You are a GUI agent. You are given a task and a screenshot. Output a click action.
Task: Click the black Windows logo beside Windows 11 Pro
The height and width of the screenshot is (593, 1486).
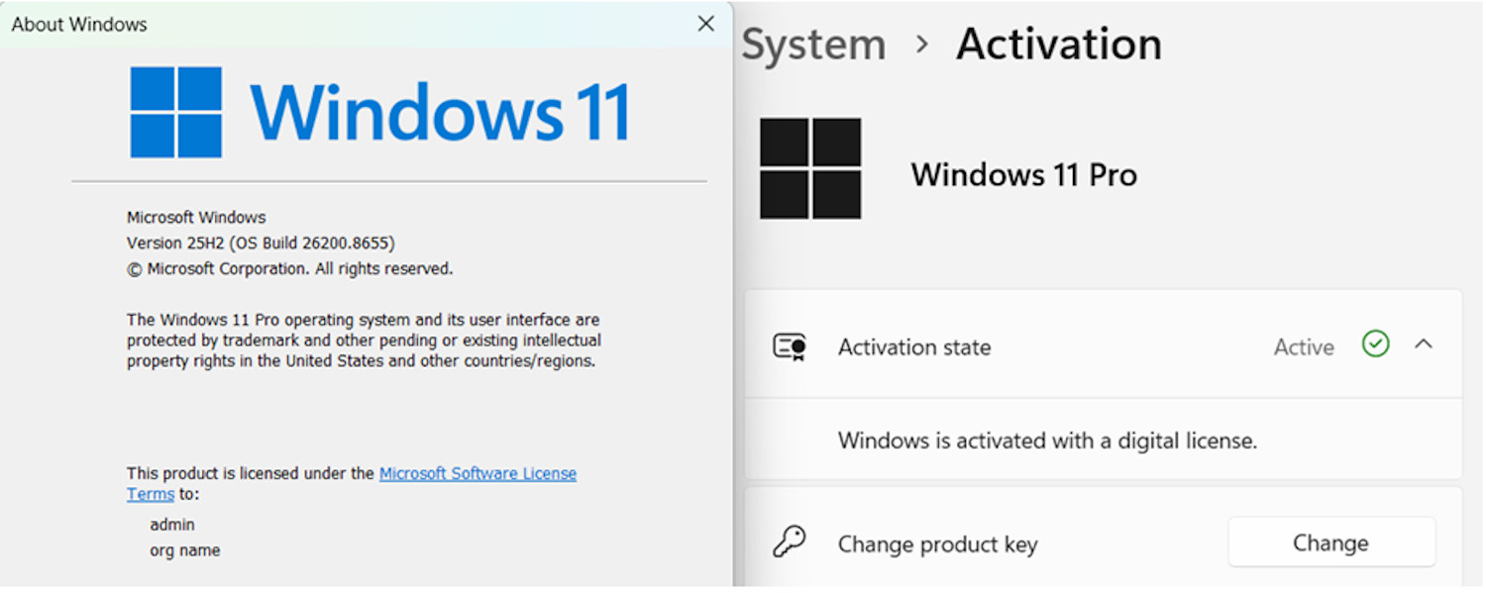click(810, 168)
